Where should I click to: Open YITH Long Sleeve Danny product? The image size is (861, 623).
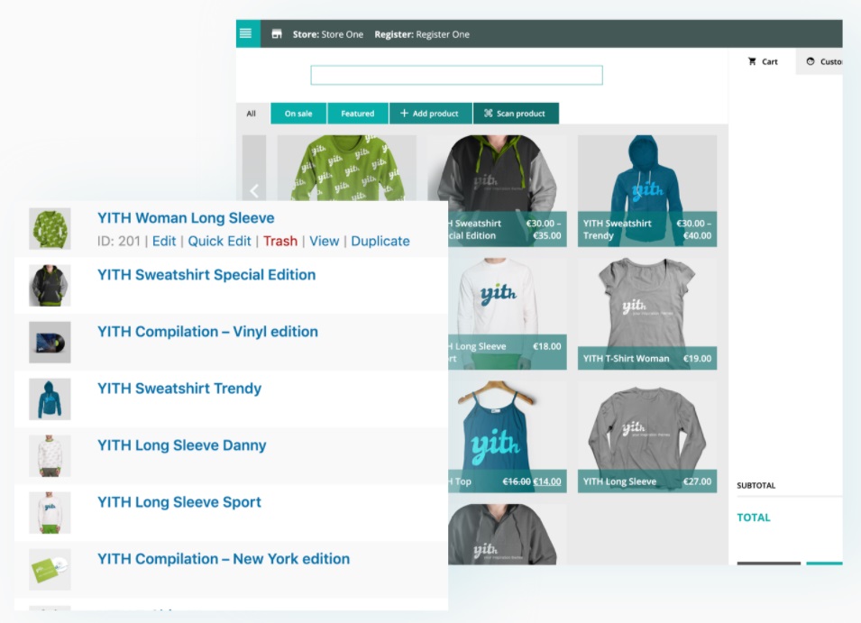coord(182,445)
